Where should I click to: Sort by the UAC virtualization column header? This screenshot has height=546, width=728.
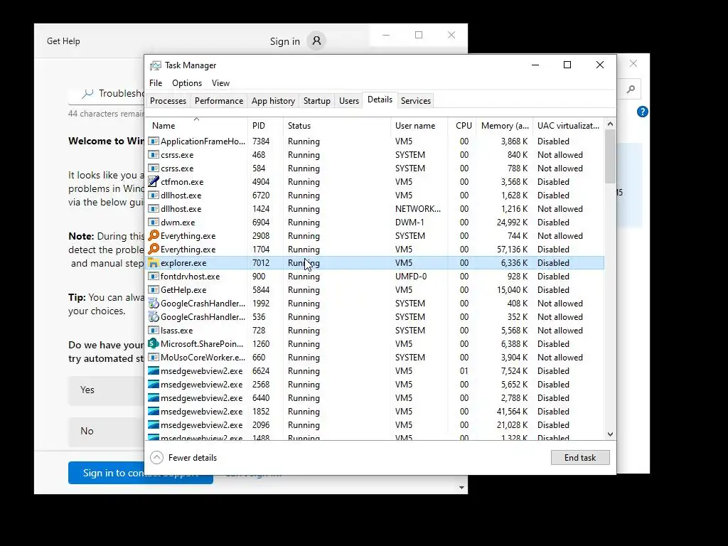[568, 125]
